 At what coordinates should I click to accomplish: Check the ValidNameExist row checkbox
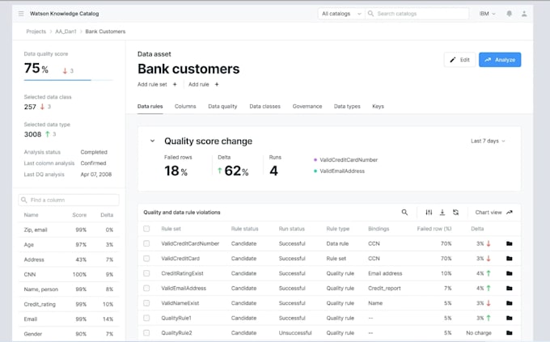[x=146, y=303]
